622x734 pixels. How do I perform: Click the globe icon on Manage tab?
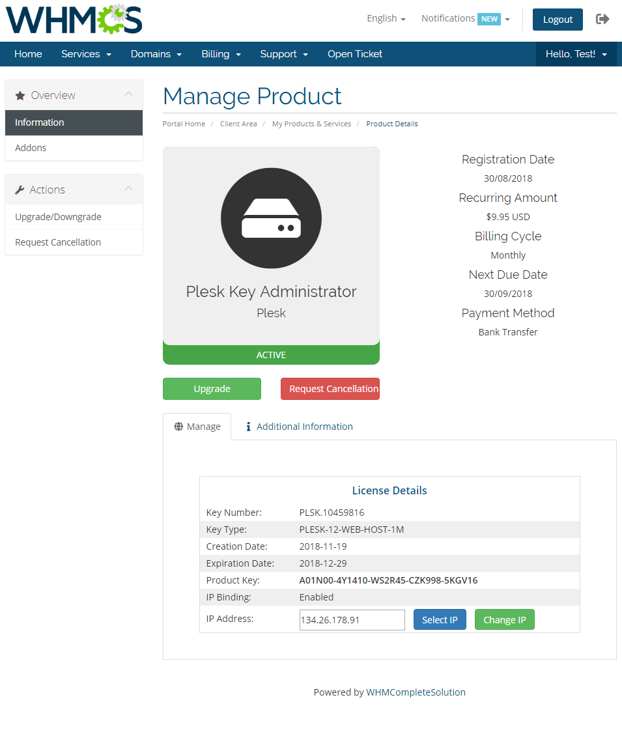point(178,427)
